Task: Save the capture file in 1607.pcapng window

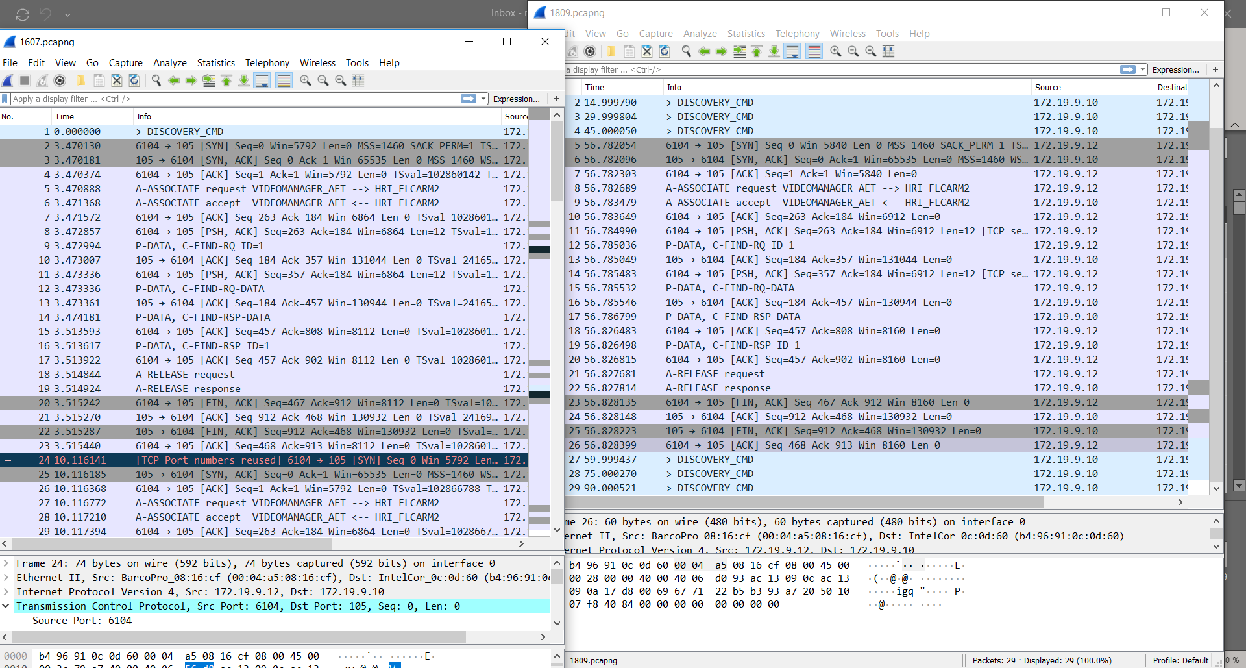Action: pos(99,80)
